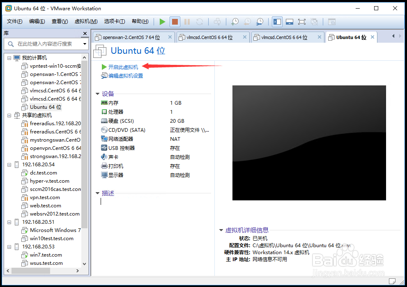Click the console view toolbar icon
This screenshot has height=287, width=407.
[332, 22]
